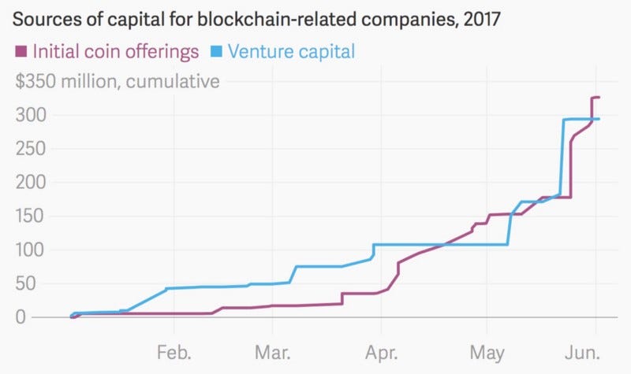Click the blue line's endpoint in June

[599, 119]
